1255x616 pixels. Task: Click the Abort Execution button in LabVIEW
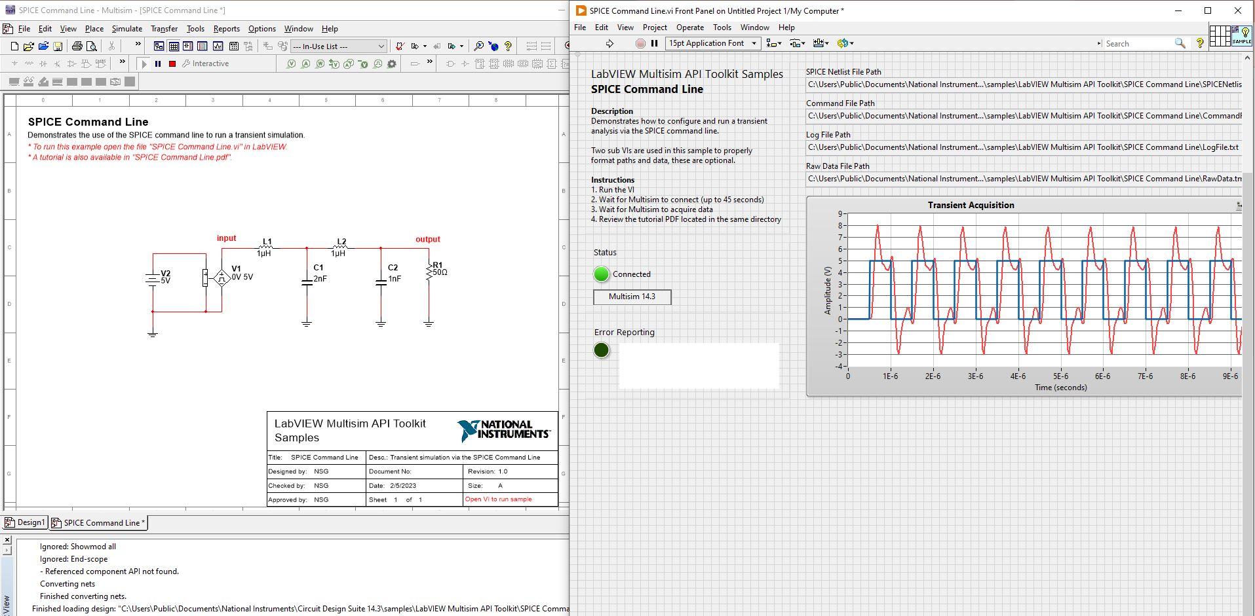click(x=640, y=43)
